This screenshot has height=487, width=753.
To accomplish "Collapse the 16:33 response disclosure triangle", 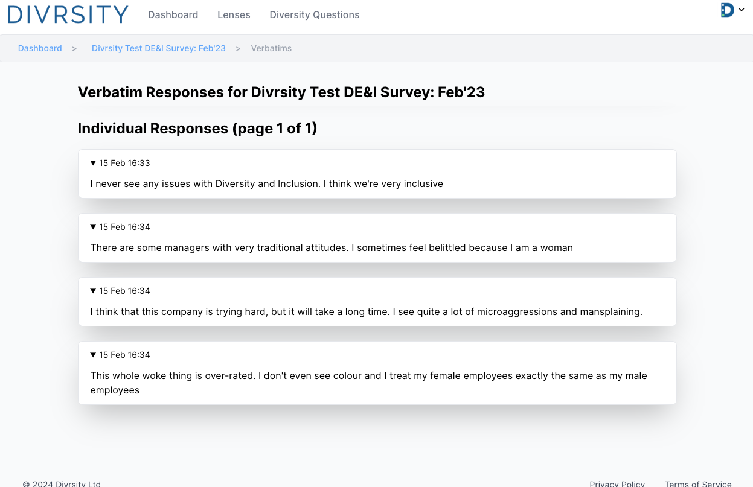I will coord(93,163).
